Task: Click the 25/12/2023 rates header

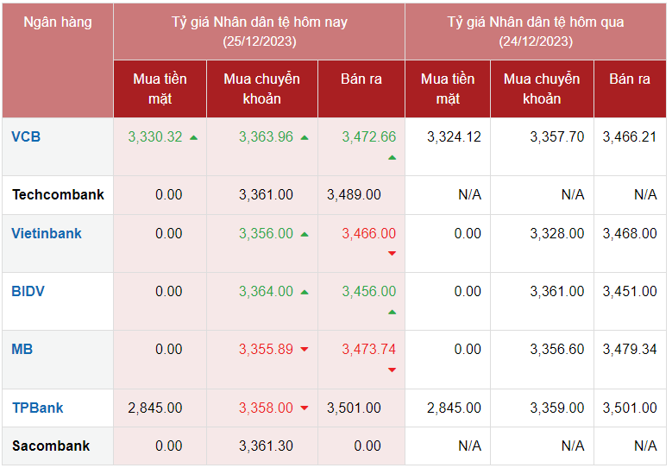Action: pyautogui.click(x=259, y=31)
